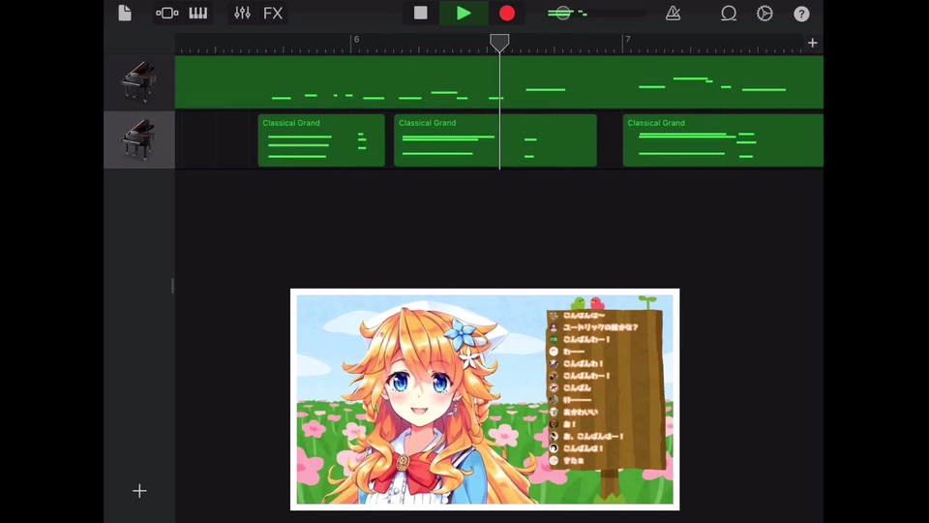Image resolution: width=929 pixels, height=523 pixels.
Task: Switch to Tracks view button
Action: tap(167, 13)
